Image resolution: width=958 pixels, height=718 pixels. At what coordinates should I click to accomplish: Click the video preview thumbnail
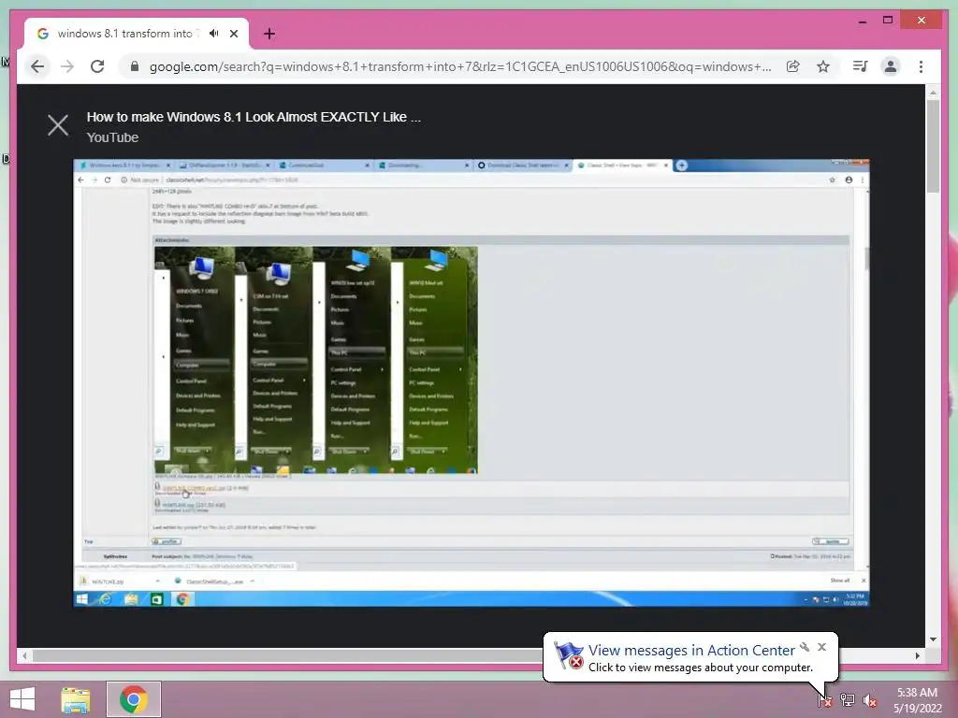point(472,382)
